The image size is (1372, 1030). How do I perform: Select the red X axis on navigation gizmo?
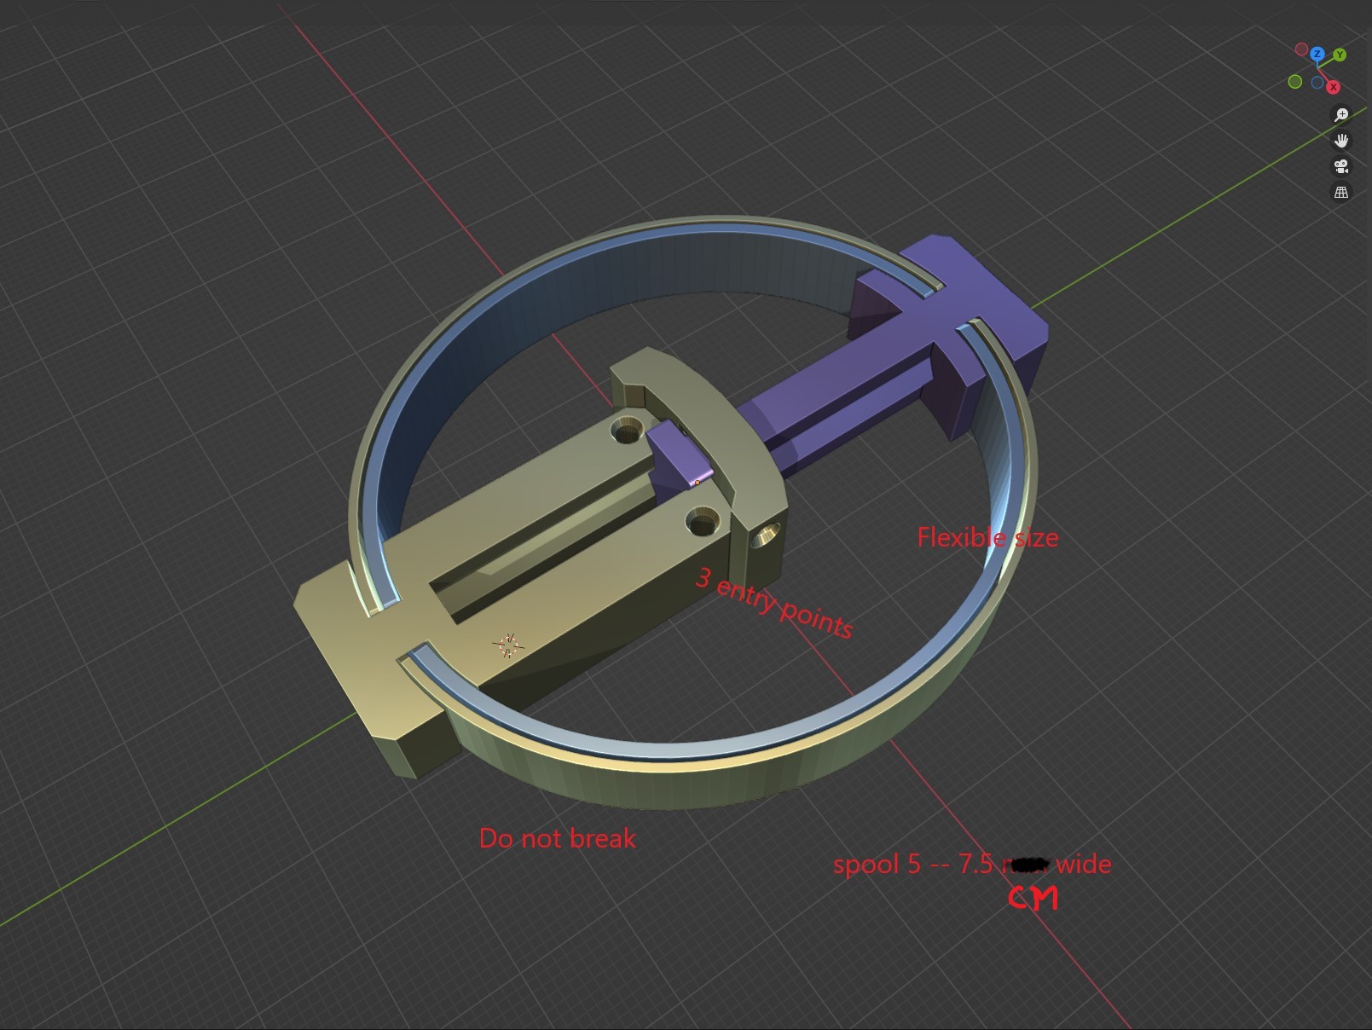(x=1333, y=87)
